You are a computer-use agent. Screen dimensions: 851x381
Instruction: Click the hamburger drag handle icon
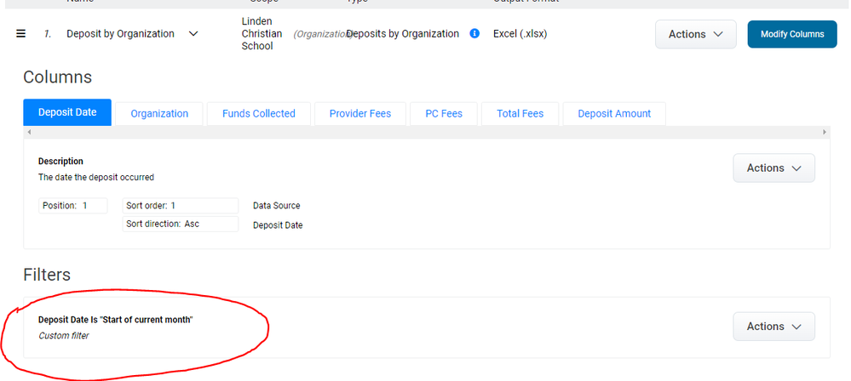coord(20,34)
